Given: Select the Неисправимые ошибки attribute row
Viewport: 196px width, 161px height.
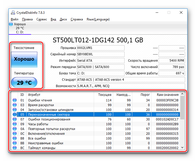Looking at the screenshot, I should coord(96,143).
